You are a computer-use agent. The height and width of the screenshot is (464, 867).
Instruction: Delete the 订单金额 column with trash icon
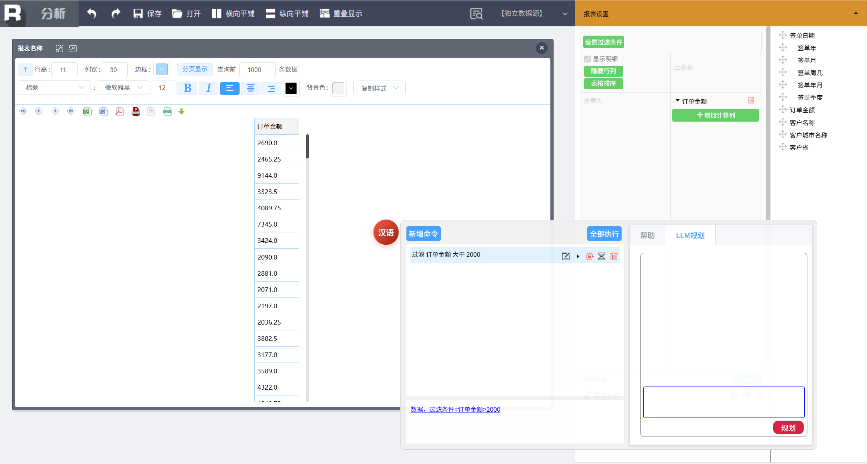pos(751,100)
